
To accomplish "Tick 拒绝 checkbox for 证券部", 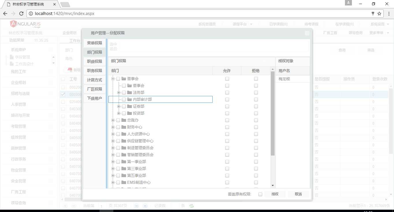I will tap(256, 106).
